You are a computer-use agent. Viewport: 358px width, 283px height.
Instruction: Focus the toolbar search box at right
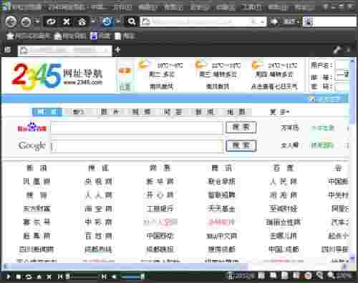click(x=330, y=22)
